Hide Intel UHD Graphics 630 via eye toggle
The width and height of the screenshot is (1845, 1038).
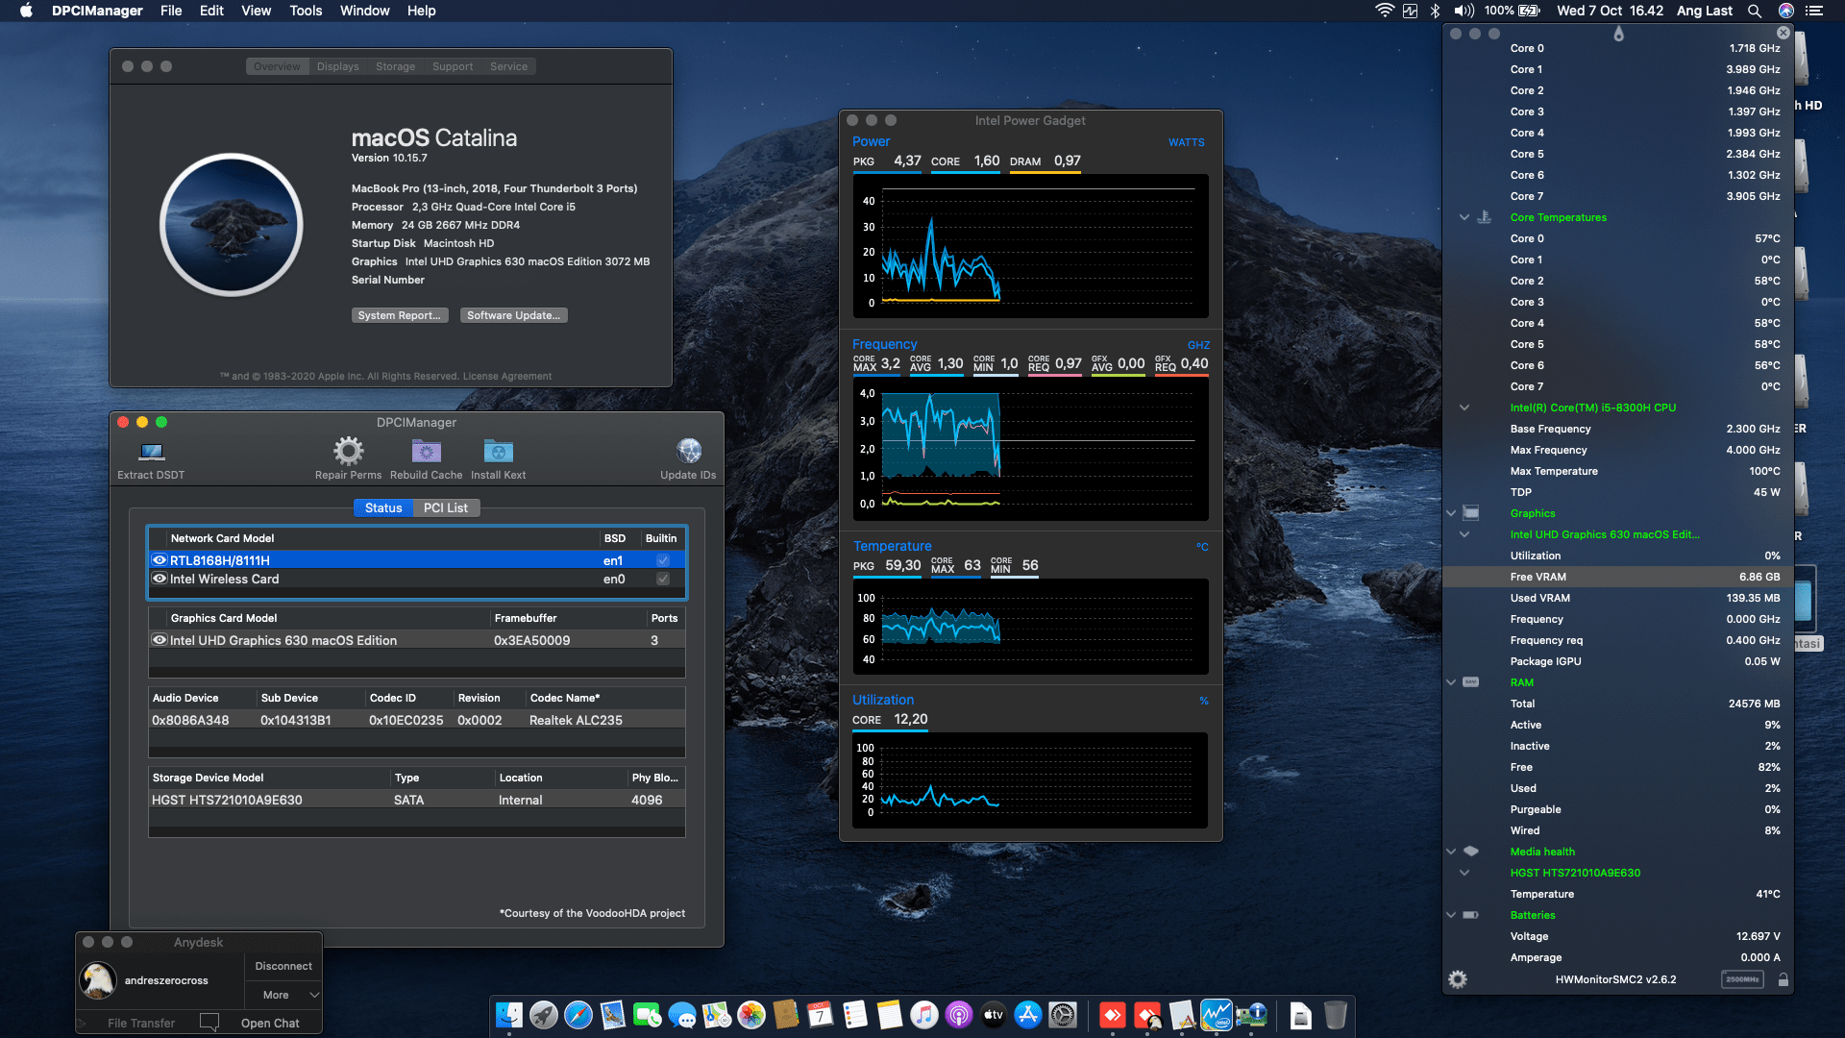tap(160, 640)
